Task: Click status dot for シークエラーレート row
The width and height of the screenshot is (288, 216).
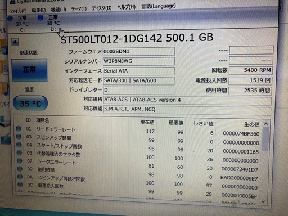Action: [20, 161]
